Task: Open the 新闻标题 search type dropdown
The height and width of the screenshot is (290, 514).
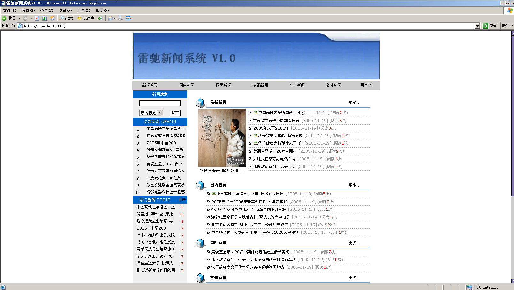Action: [x=150, y=112]
